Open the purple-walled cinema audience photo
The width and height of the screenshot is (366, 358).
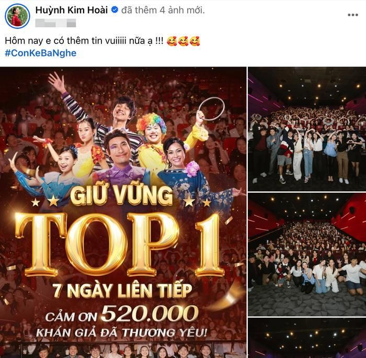click(x=307, y=129)
